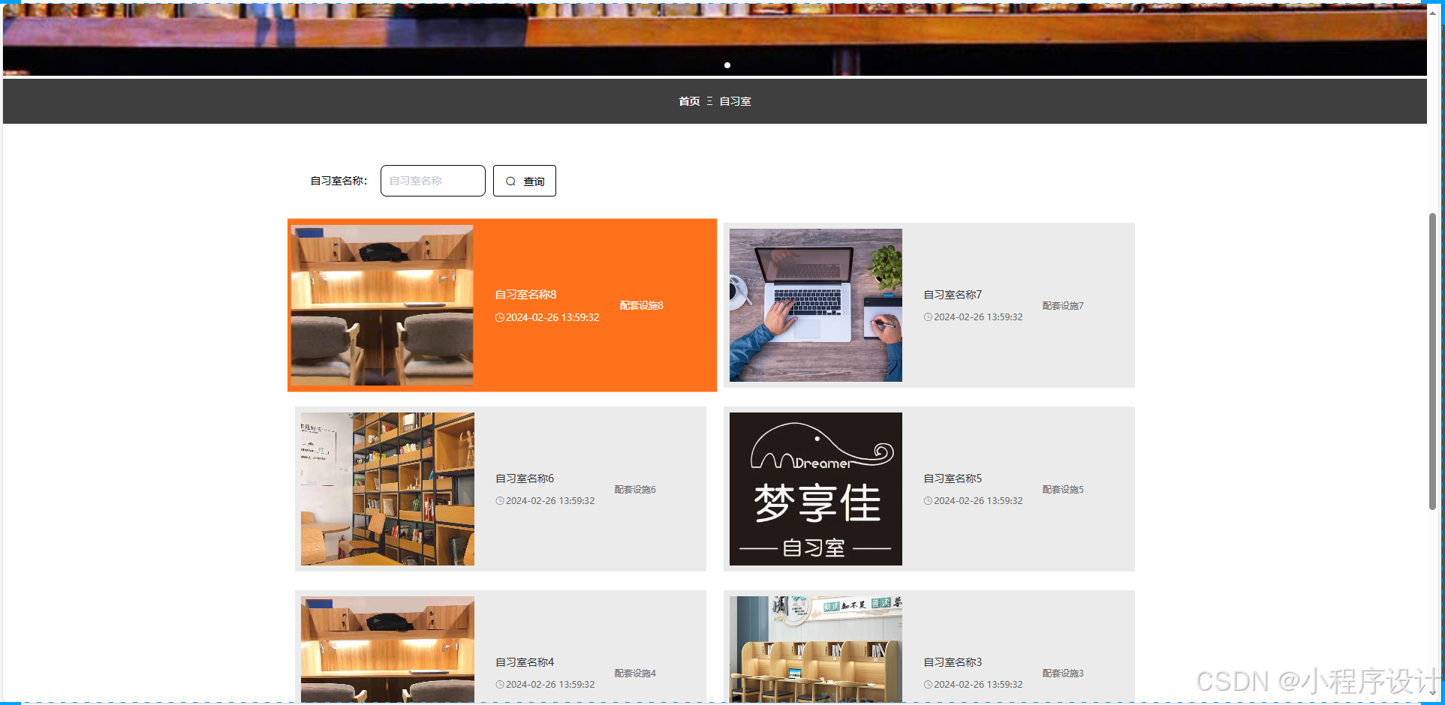Viewport: 1445px width, 705px height.
Task: Open the 自习室名称4 desk photo thumbnail
Action: tap(387, 649)
